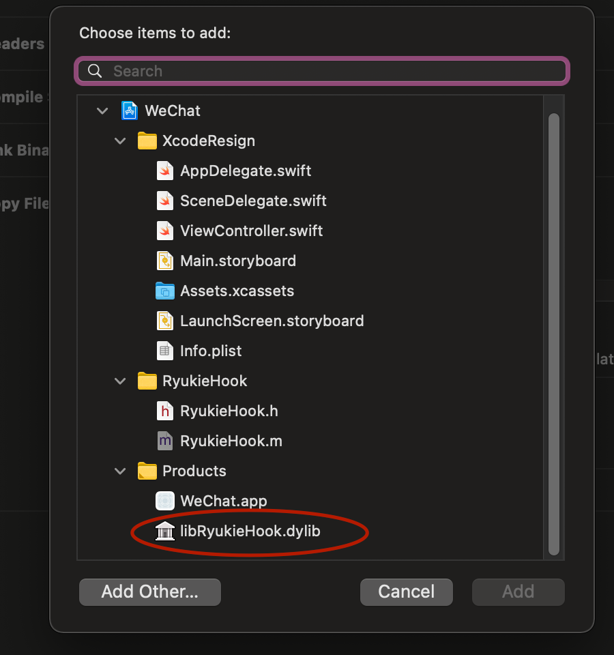Click the ViewController.swift Swift icon

165,231
